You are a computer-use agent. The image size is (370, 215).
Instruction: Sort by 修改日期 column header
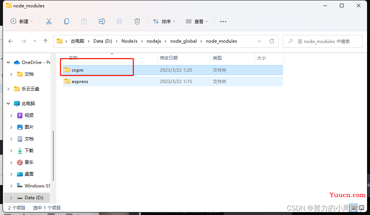coord(169,58)
